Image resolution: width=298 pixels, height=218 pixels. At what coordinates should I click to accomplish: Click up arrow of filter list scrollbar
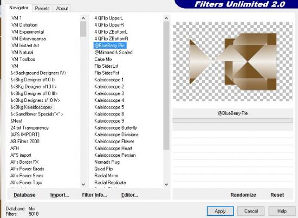coord(166,18)
